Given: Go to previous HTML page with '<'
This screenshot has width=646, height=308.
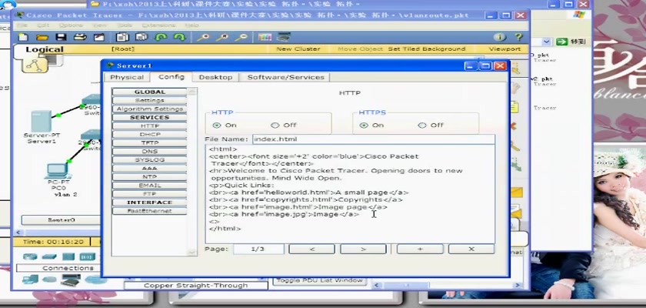Looking at the screenshot, I should coord(312,249).
